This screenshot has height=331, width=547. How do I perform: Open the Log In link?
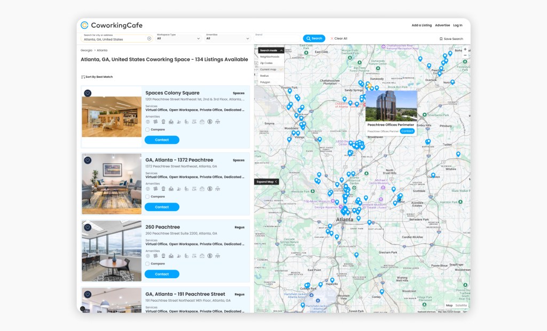(x=458, y=26)
